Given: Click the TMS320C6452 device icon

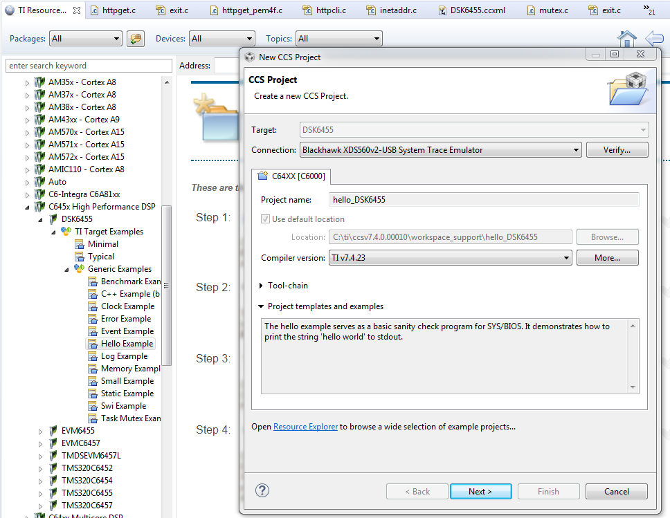Looking at the screenshot, I should (53, 468).
